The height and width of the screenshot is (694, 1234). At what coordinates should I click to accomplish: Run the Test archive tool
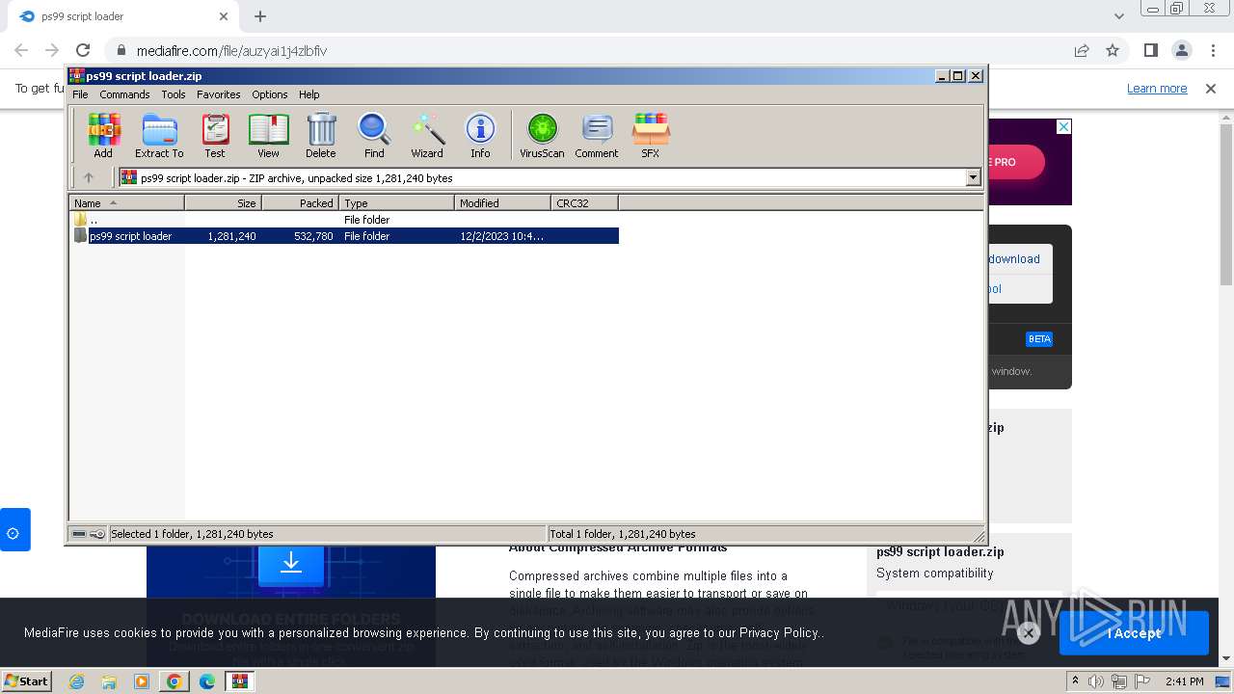point(215,135)
